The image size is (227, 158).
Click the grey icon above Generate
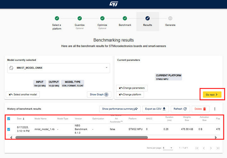[170, 18]
